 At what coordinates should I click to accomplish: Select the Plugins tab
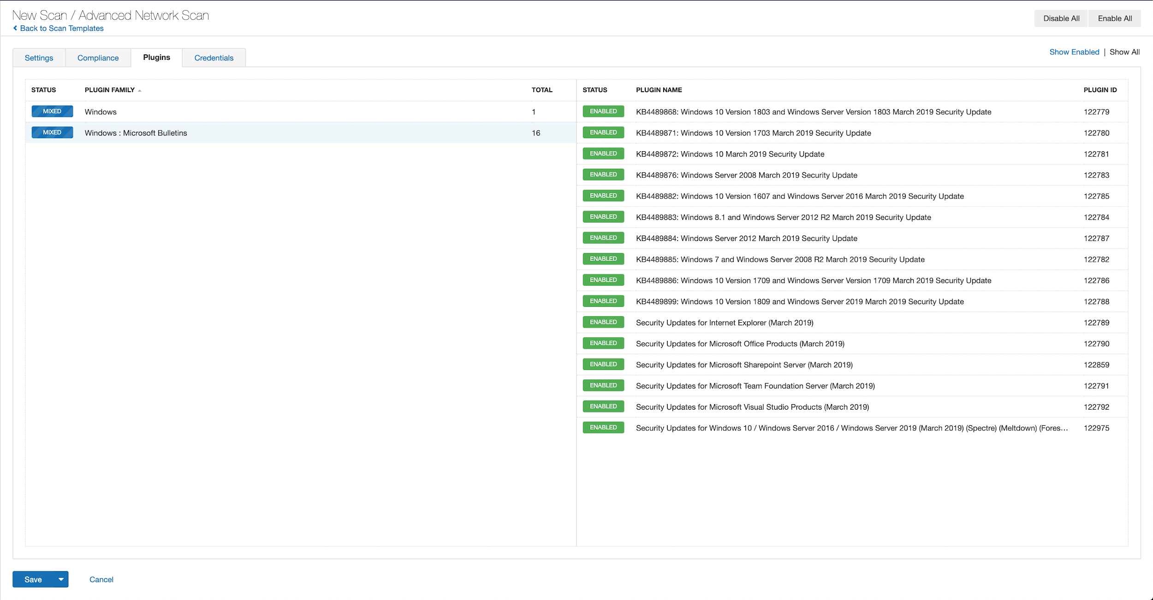pos(155,57)
